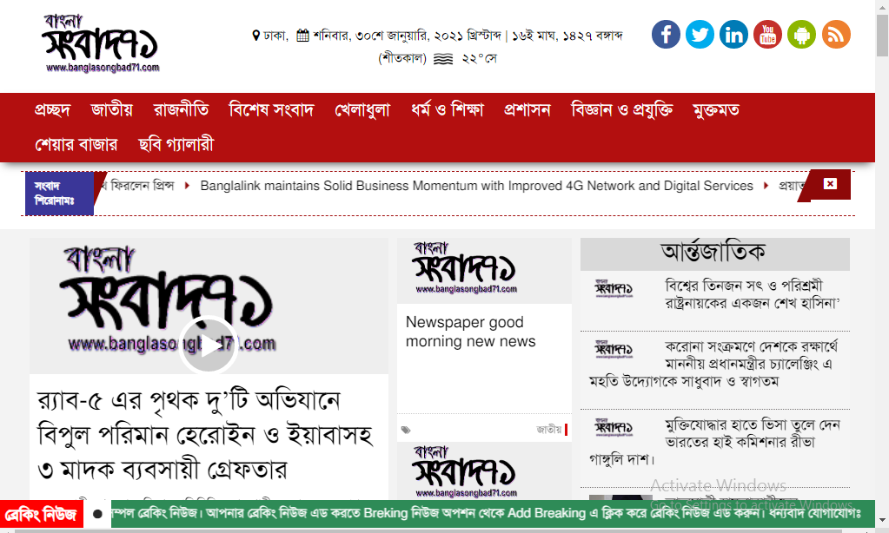Open the প্রচ্ছদ menu item
This screenshot has height=533, width=889.
pyautogui.click(x=53, y=109)
